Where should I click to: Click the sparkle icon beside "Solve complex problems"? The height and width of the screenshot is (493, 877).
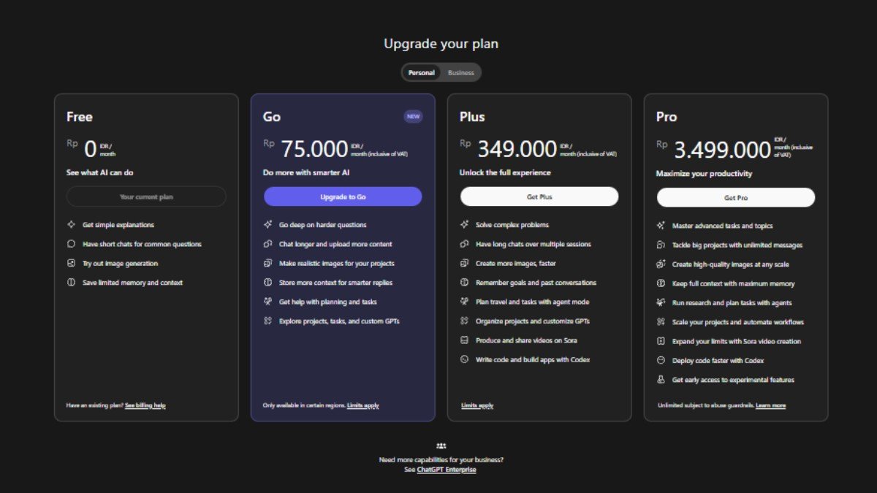(464, 225)
